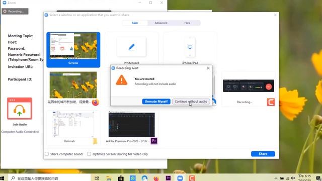Open the Files tab
Image resolution: width=322 pixels, height=181 pixels.
[x=187, y=23]
